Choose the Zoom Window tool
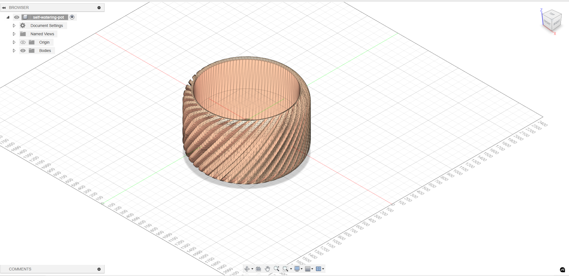Image resolution: width=569 pixels, height=276 pixels. tap(285, 269)
